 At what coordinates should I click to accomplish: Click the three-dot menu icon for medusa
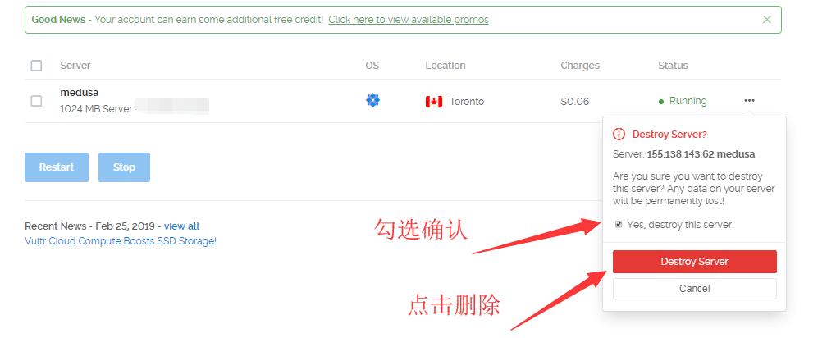coord(749,100)
